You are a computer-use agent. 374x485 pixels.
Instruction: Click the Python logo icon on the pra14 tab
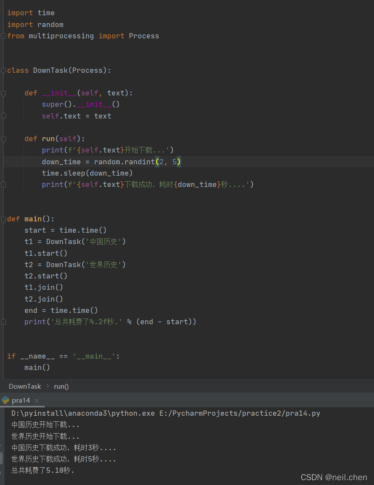[6, 400]
